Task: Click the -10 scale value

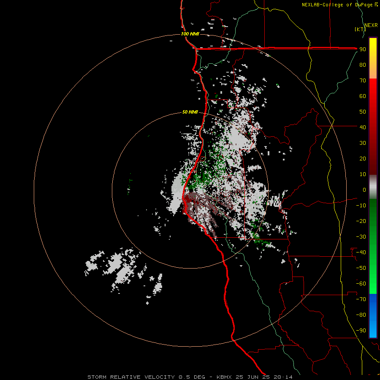Action: coord(361,206)
